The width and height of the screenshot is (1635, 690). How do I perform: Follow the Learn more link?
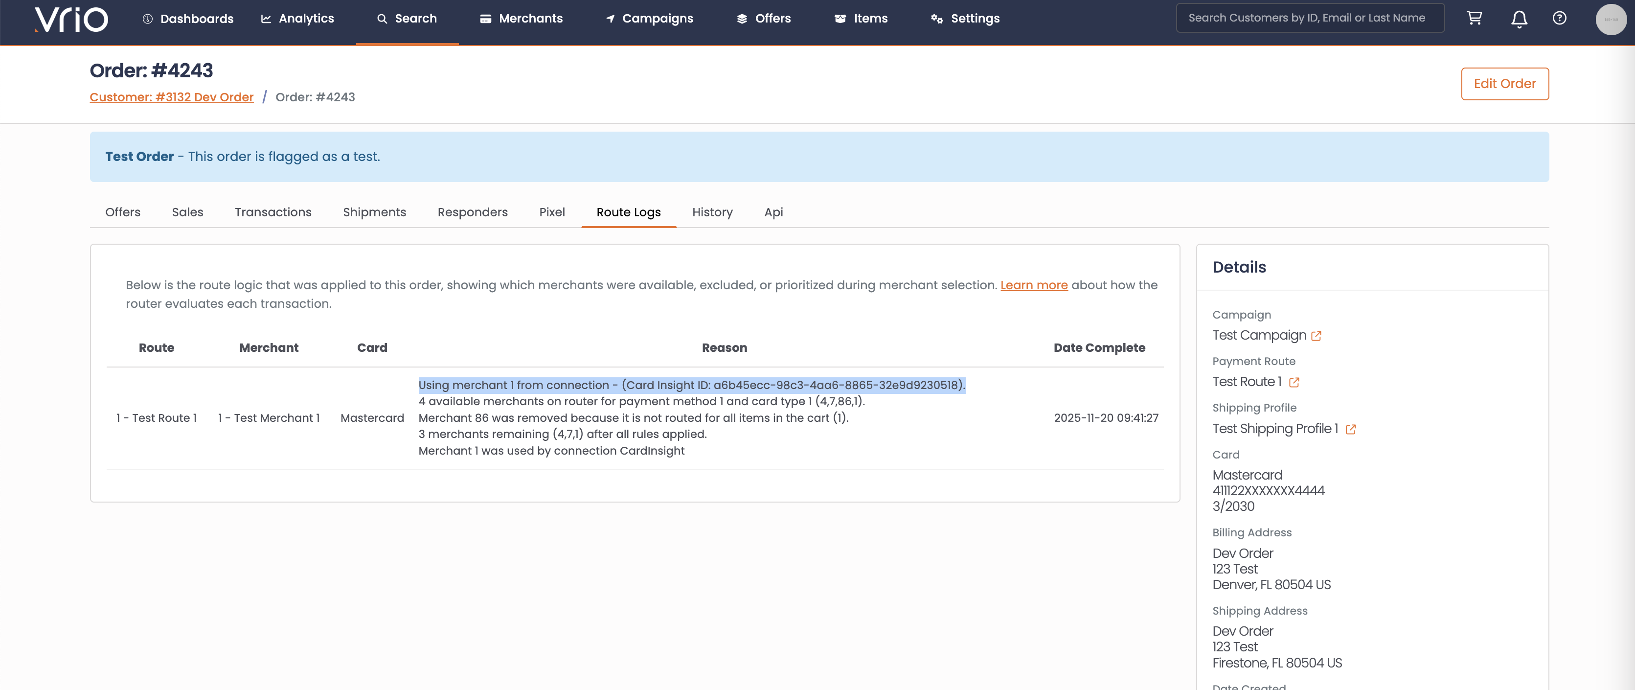[1033, 285]
